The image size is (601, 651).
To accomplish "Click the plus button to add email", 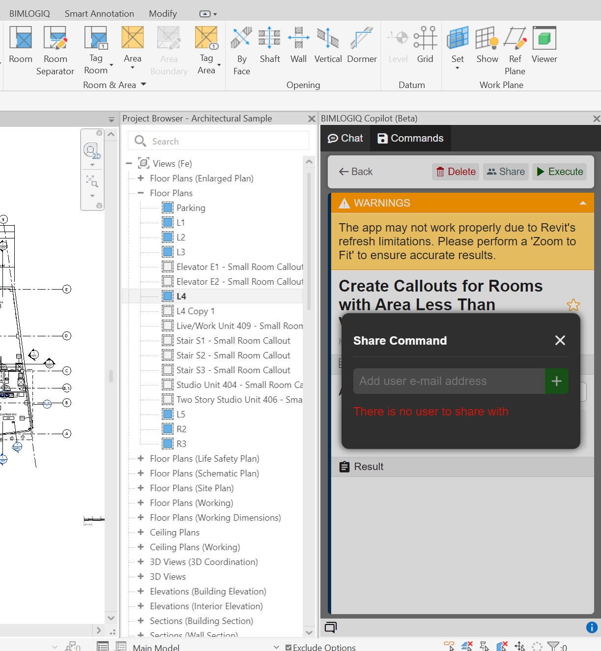I will point(556,381).
